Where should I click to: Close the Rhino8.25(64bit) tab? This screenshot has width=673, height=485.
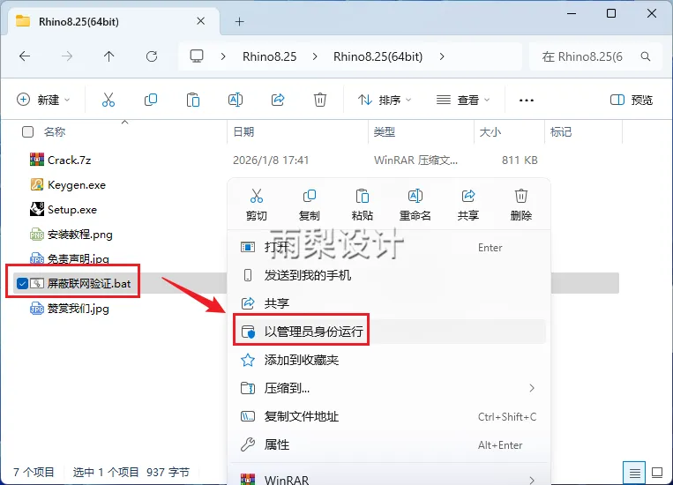click(200, 21)
